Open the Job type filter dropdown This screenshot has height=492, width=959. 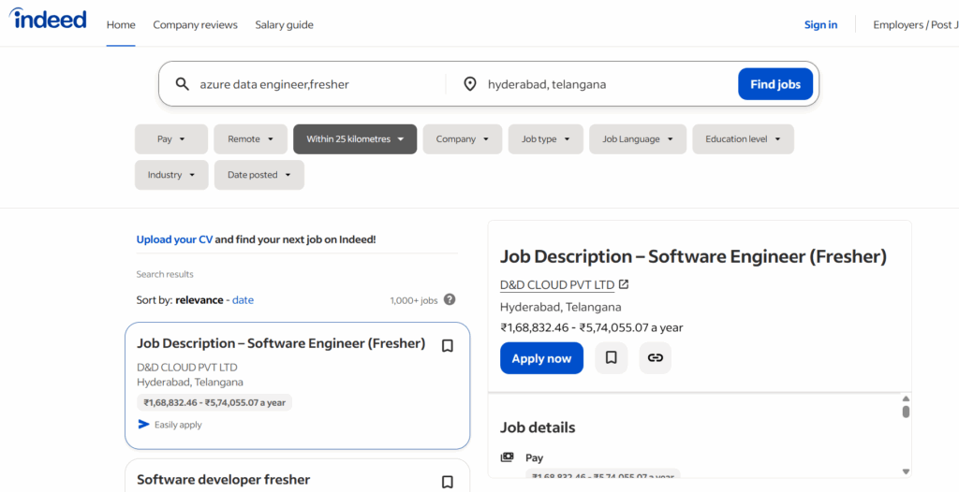tap(546, 139)
